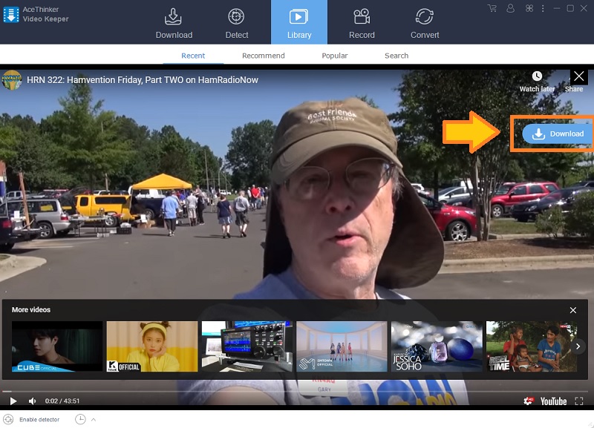Screen dimensions: 594x428
Task: Open the user account icon
Action: (x=510, y=8)
